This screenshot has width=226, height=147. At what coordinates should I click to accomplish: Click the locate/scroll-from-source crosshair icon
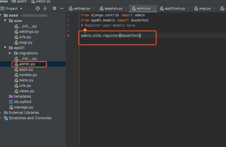tap(38, 9)
